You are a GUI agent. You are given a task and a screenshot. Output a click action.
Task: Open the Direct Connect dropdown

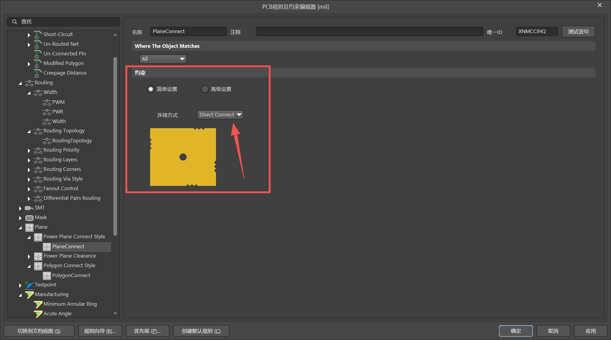coord(220,115)
